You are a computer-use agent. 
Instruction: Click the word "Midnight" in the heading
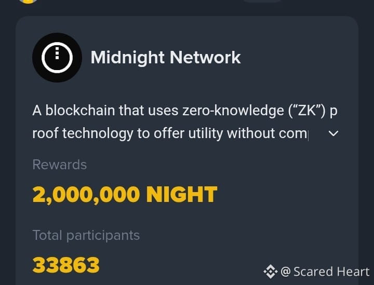[x=128, y=58]
